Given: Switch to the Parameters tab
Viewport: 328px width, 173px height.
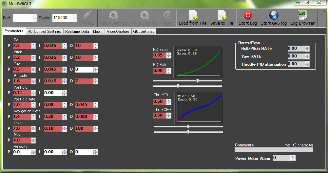Looking at the screenshot, I should click(x=14, y=31).
